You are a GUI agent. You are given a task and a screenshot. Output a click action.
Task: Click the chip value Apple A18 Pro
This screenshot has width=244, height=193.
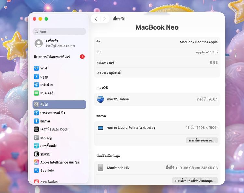point(207,52)
